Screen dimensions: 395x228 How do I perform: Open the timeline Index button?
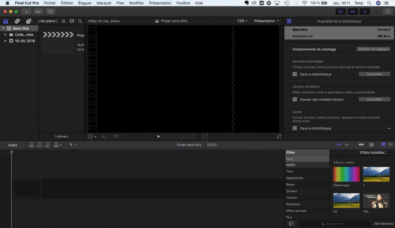click(13, 145)
